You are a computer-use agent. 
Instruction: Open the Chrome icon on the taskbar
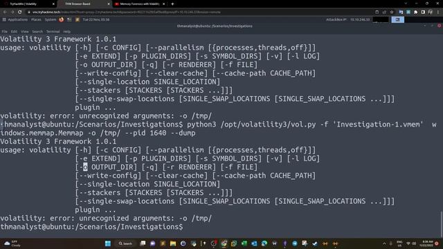pyautogui.click(x=224, y=243)
